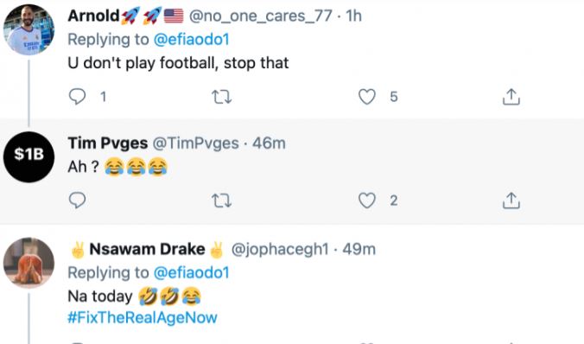Open the #FixTheRealAgeNow hashtag
The height and width of the screenshot is (344, 584).
[x=143, y=317]
